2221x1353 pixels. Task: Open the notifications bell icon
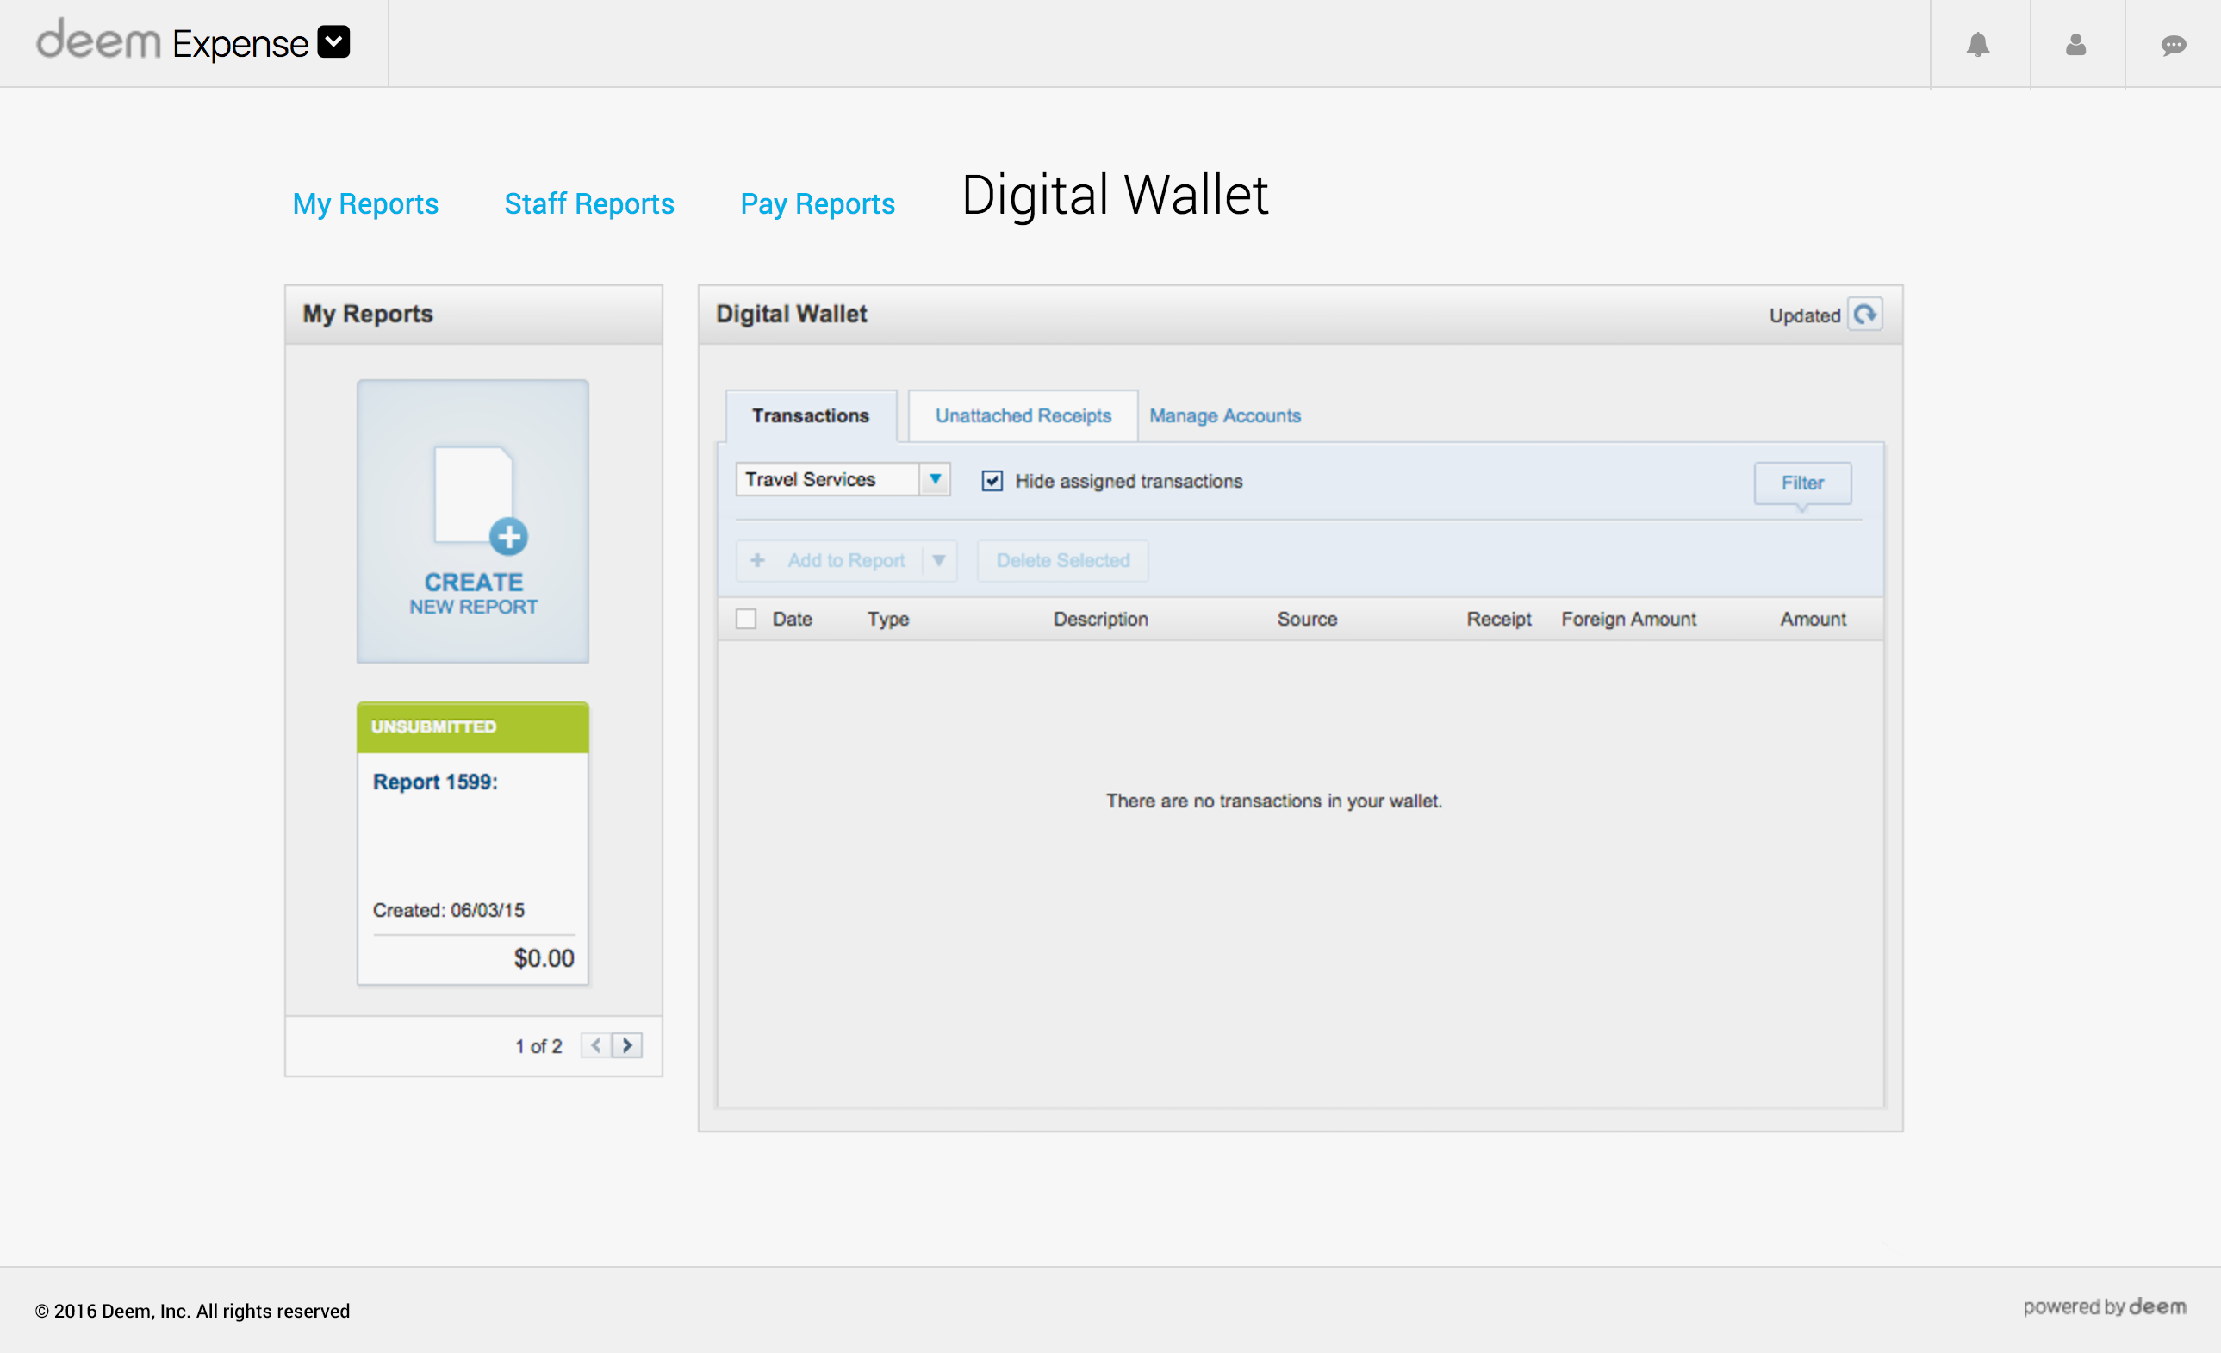pos(1978,44)
